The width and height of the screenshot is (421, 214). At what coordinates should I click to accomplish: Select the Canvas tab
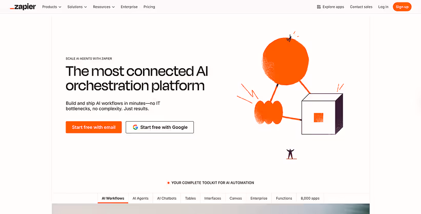tap(236, 199)
